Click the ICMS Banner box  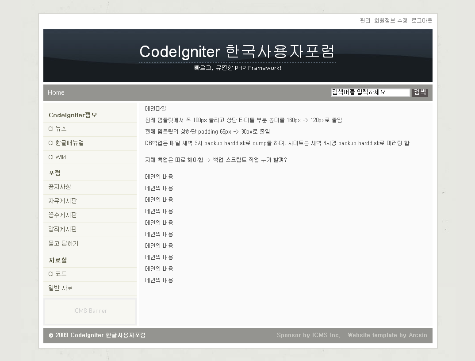click(x=90, y=311)
